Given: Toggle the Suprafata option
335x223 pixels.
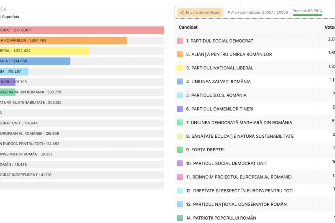Looking at the screenshot, I should pos(10,17).
